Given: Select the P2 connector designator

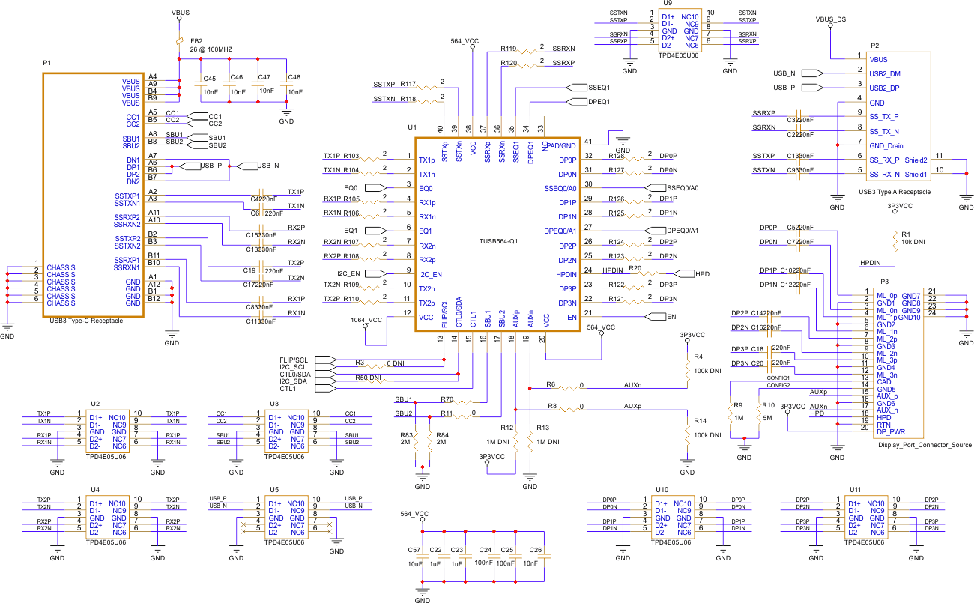Looking at the screenshot, I should tap(874, 46).
